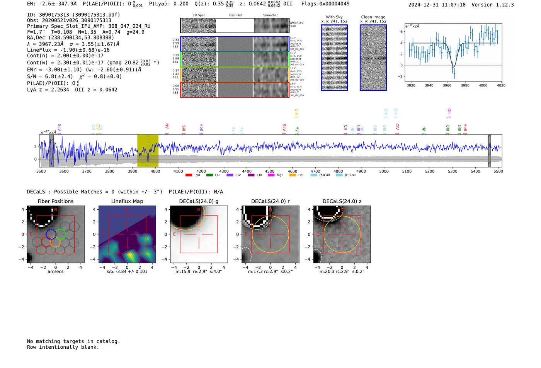Click the red Lyα legend swatch
This screenshot has width=541, height=368.
[189, 175]
